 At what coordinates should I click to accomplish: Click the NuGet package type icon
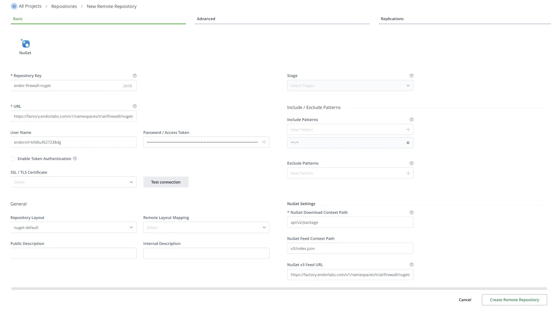point(25,43)
